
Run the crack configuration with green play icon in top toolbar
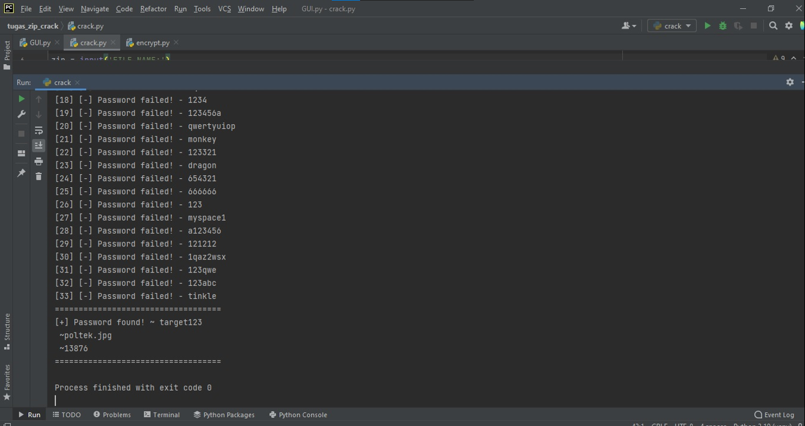point(707,26)
